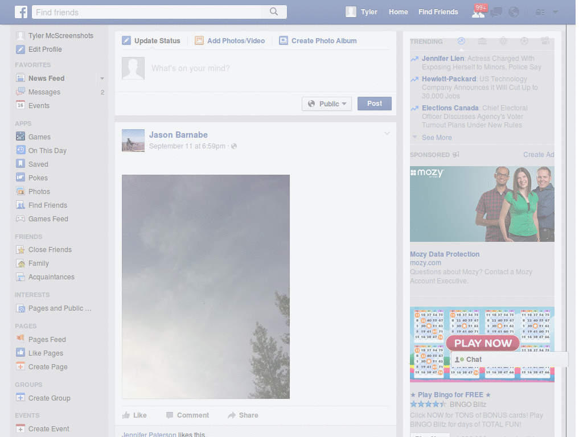Expand trending See More
The image size is (583, 437).
coord(437,138)
